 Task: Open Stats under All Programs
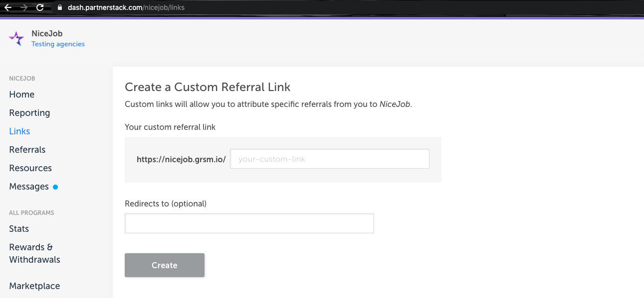pos(19,229)
